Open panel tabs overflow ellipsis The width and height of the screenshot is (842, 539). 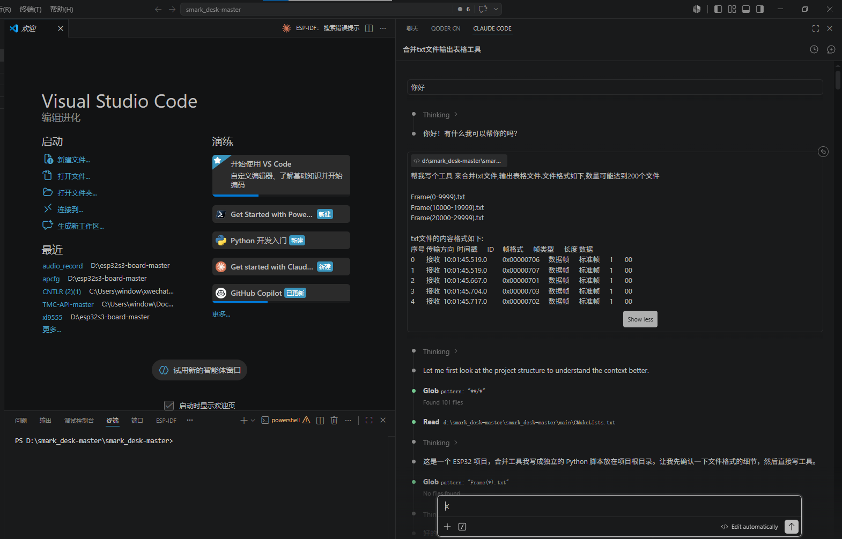(190, 421)
